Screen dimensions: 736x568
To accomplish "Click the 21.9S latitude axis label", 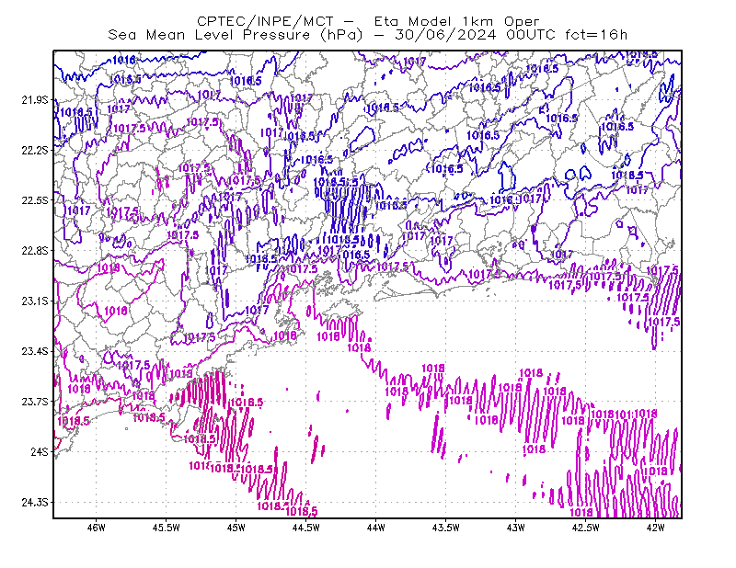I will 35,100.
